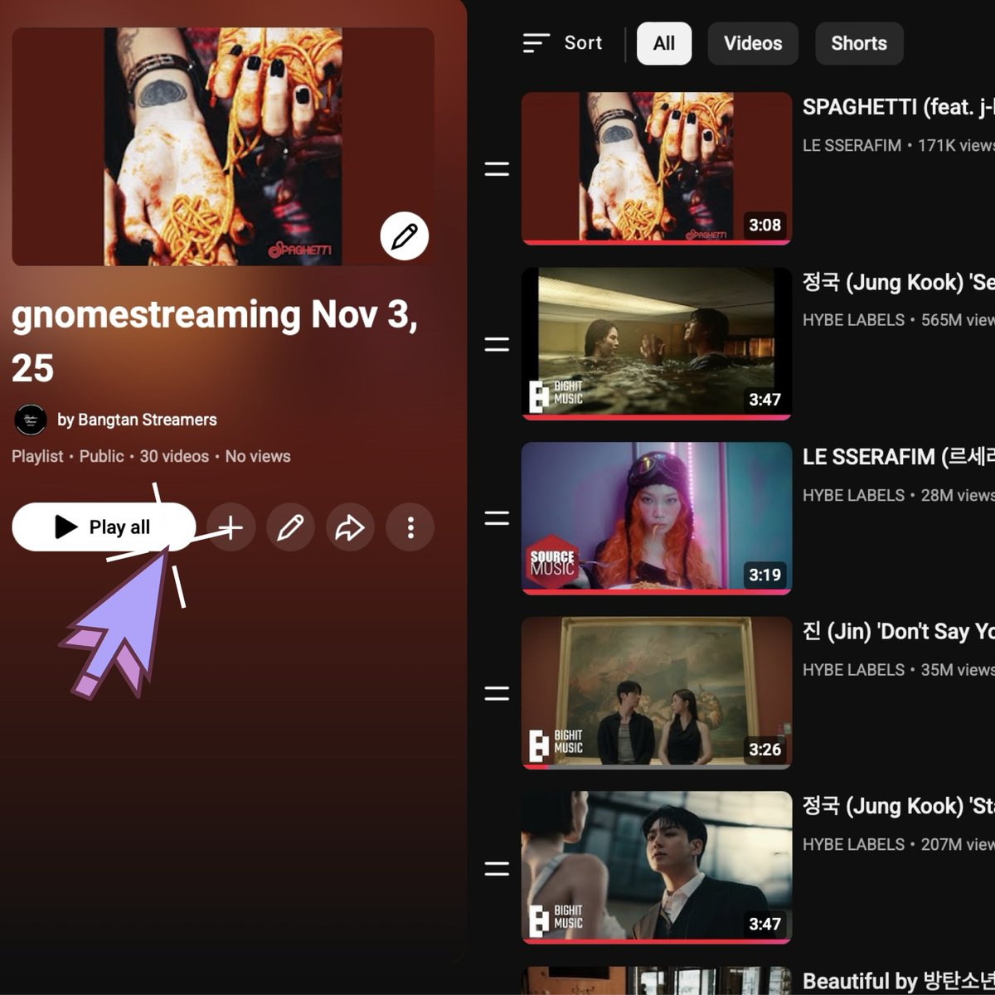
Task: Open the 진 (Jin) 'Don't Say Yo title
Action: click(x=898, y=632)
